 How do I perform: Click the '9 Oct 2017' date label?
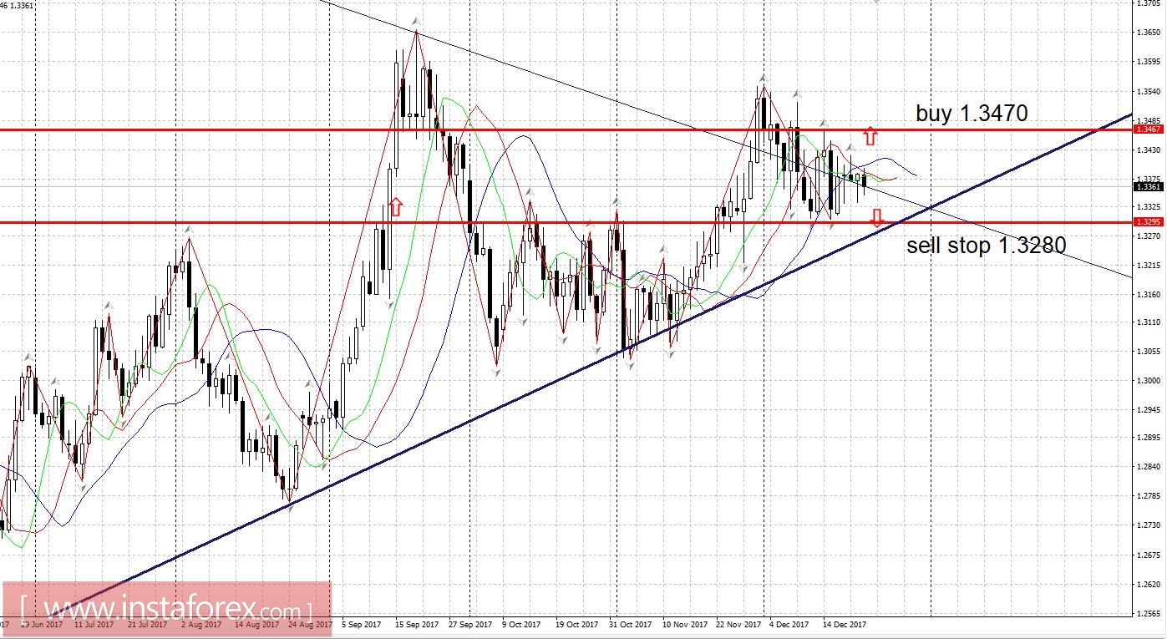pyautogui.click(x=522, y=624)
